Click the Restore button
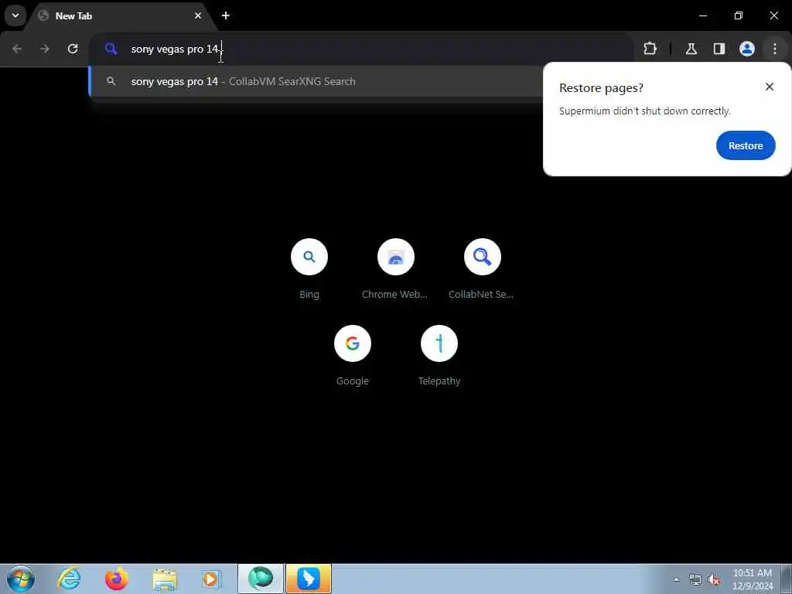792x594 pixels. coord(746,145)
